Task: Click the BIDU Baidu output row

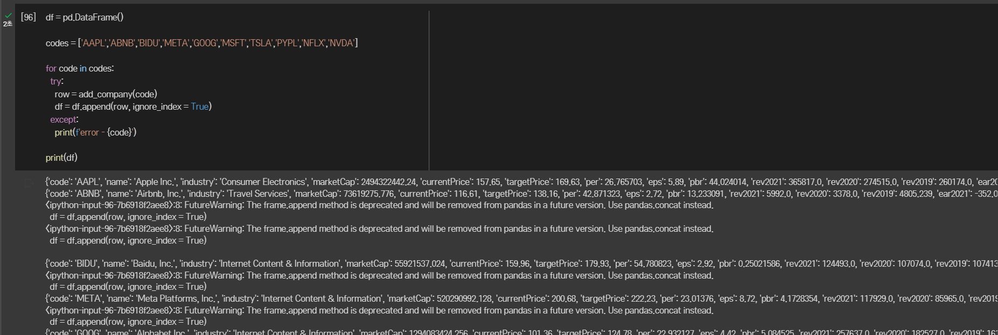Action: pos(521,263)
